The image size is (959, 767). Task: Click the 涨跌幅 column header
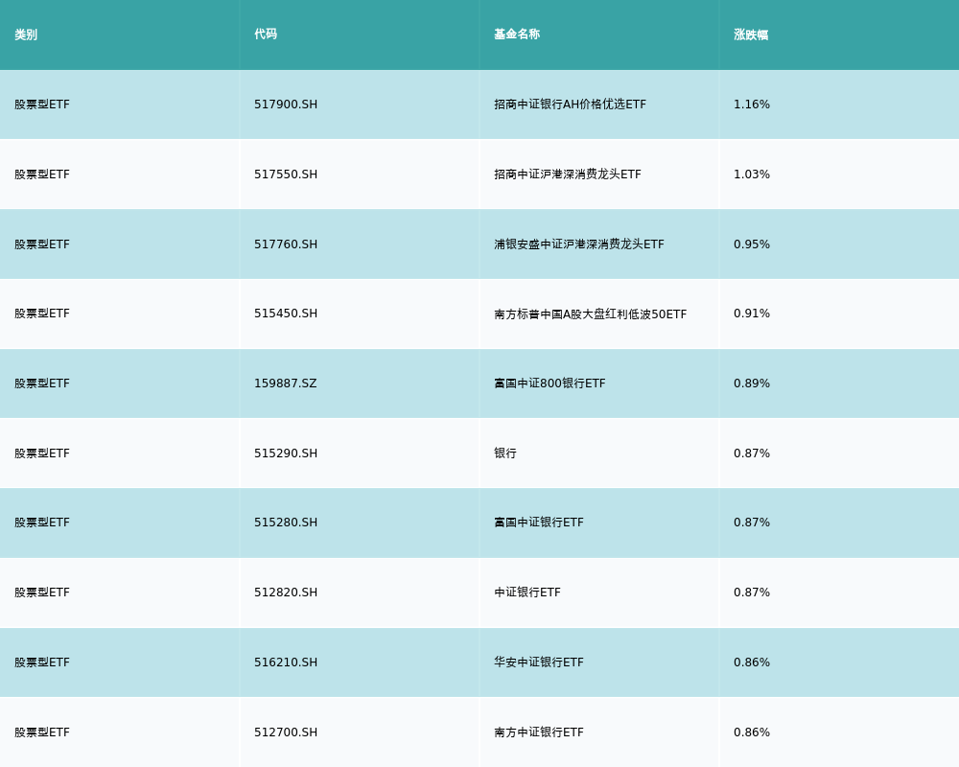(751, 35)
